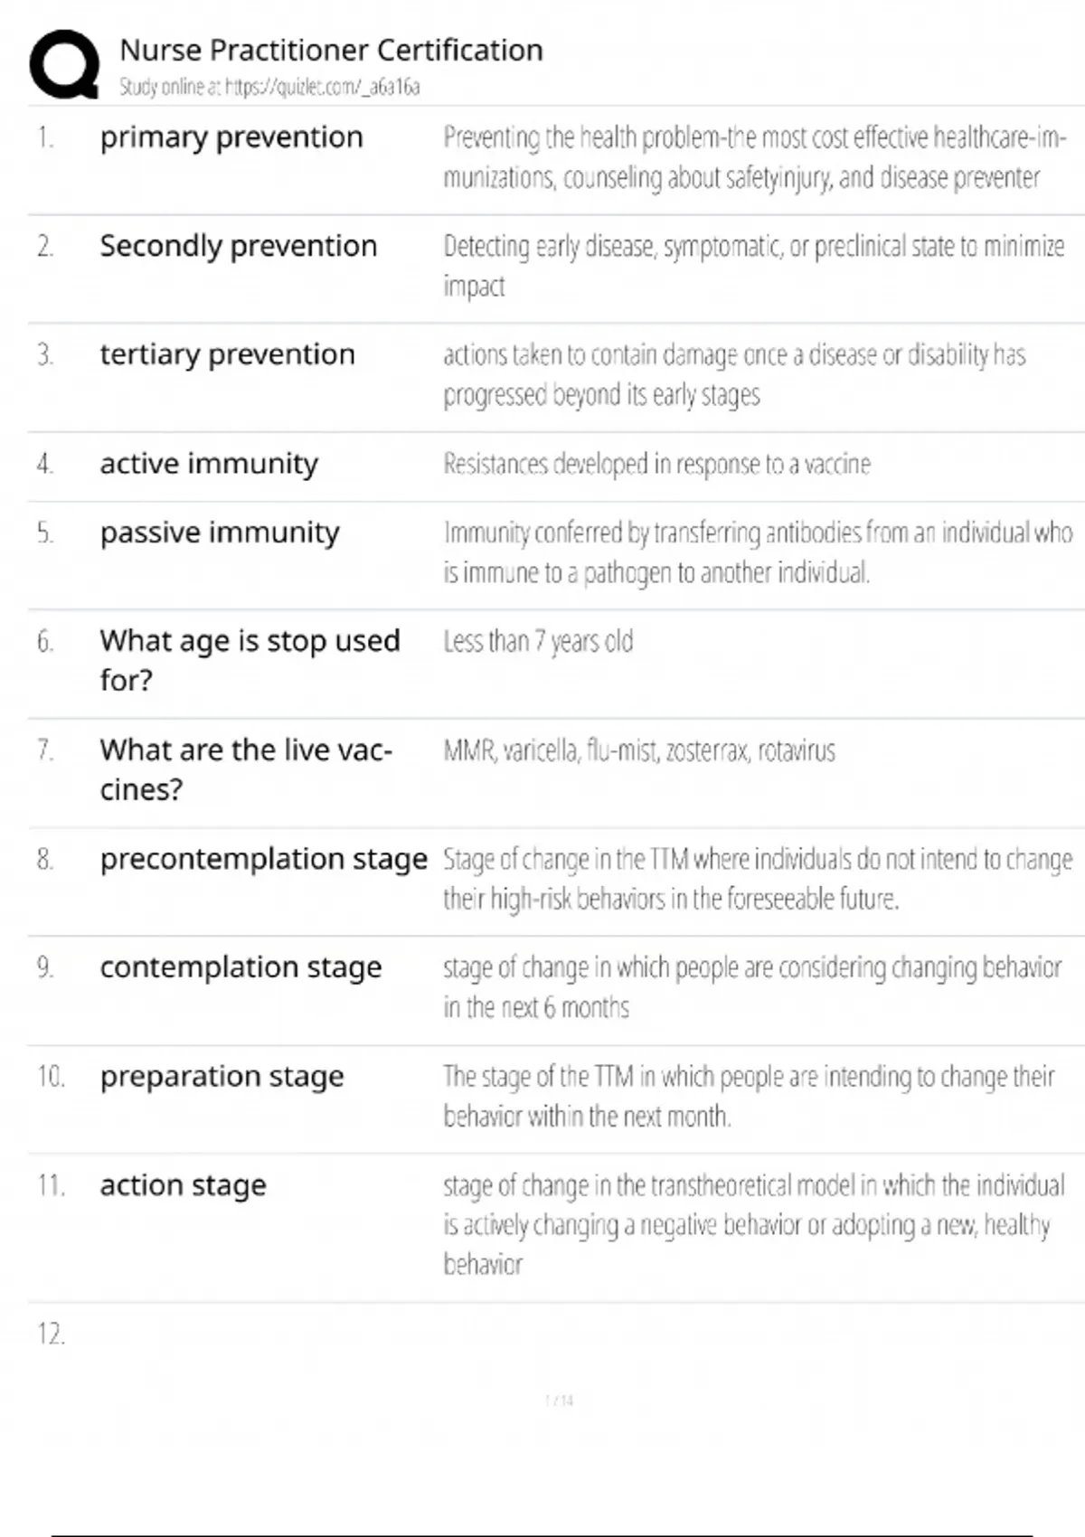1085x1537 pixels.
Task: Click the definition Resistances developed in response to a vaccine
Action: 656,464
